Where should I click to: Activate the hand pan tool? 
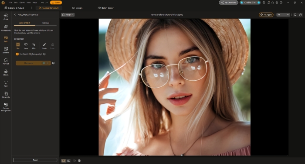click(301, 15)
